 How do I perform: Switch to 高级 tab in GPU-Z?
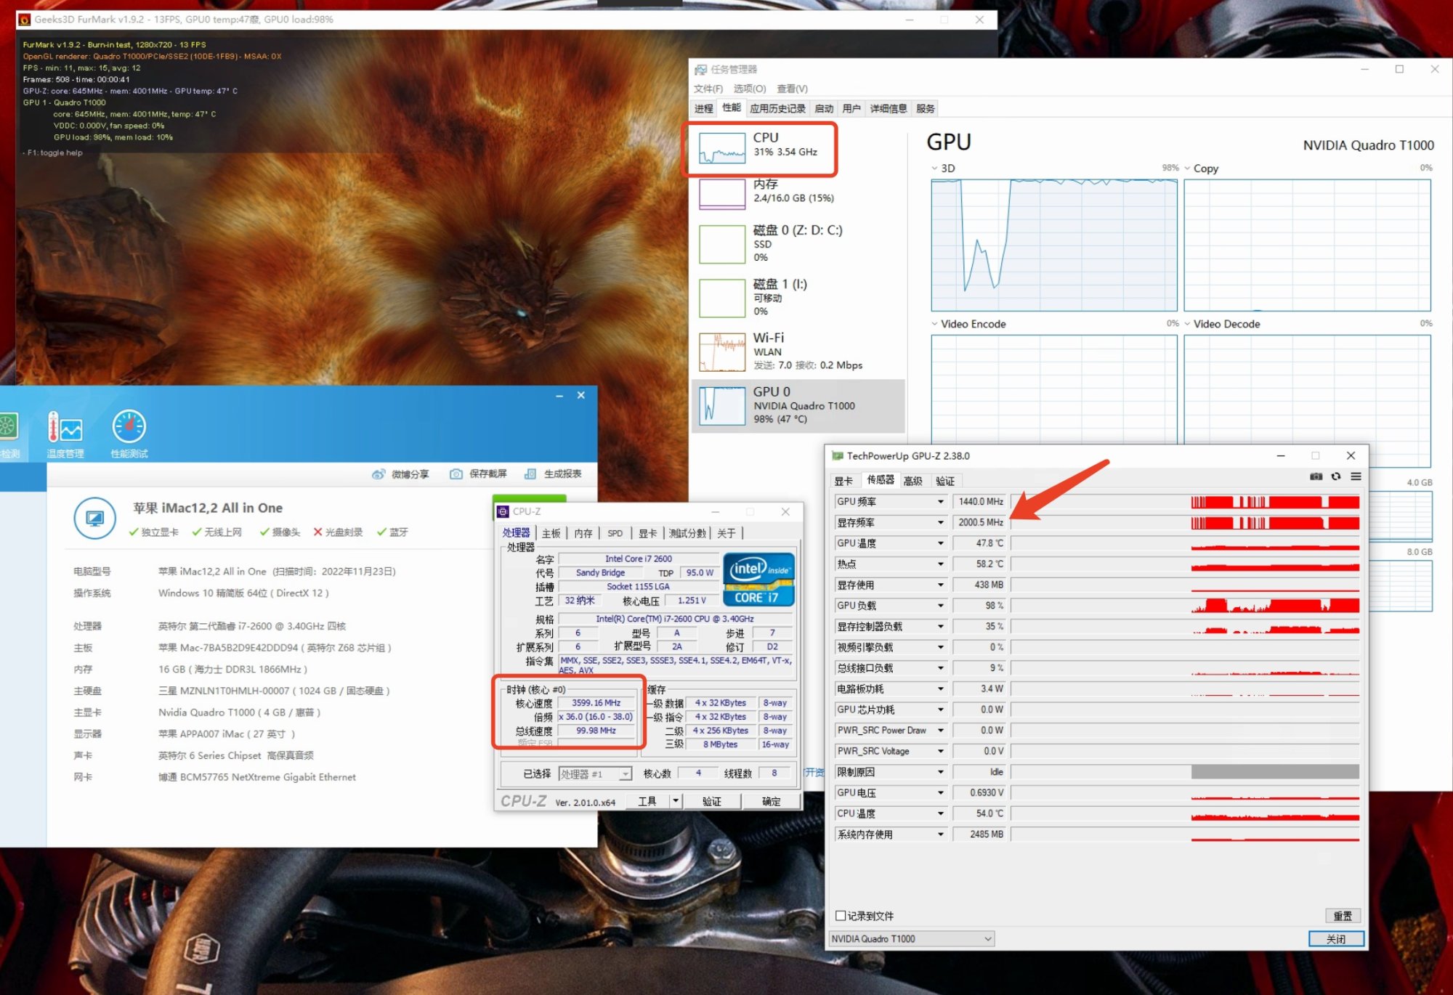point(913,481)
